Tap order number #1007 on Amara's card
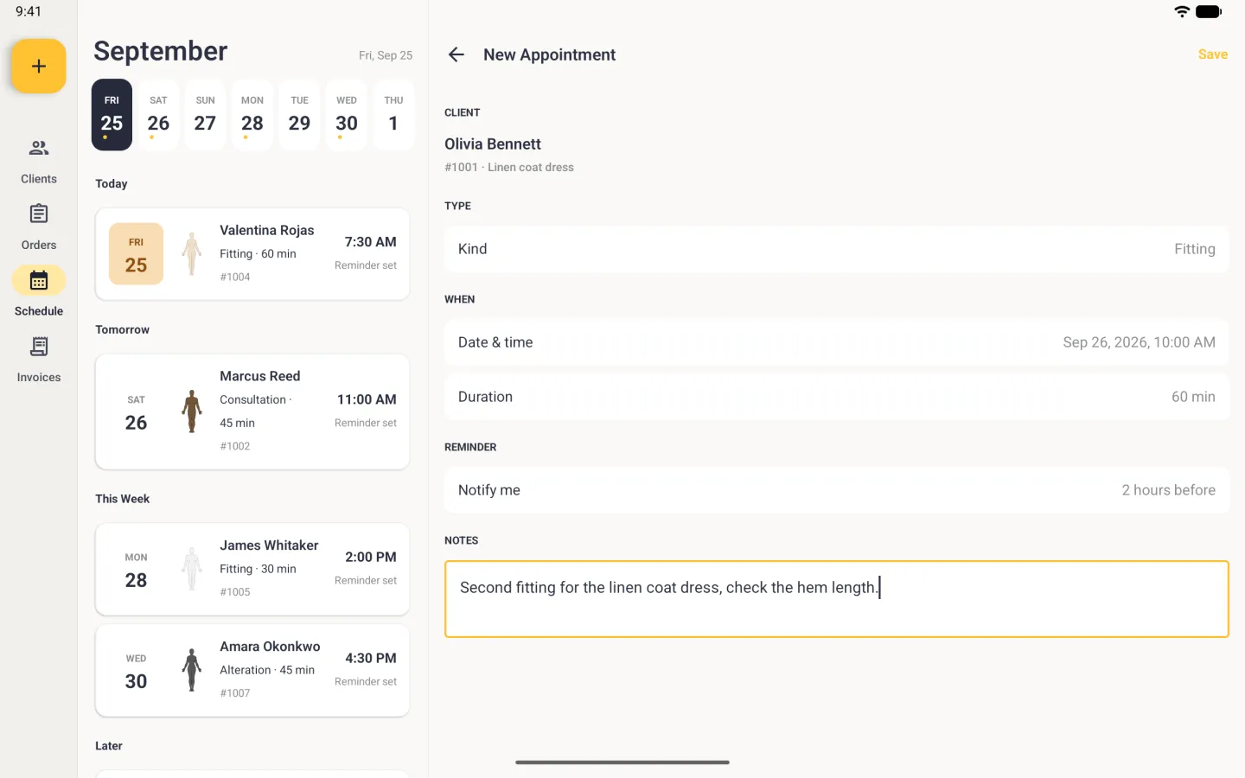 (x=235, y=693)
